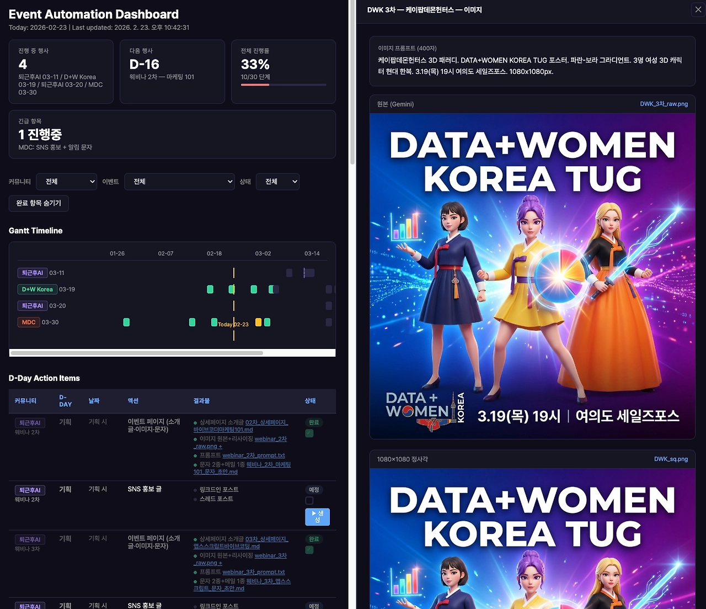The width and height of the screenshot is (706, 609).
Task: Click the Gantt timeline horizontal scrollbar
Action: [137, 353]
